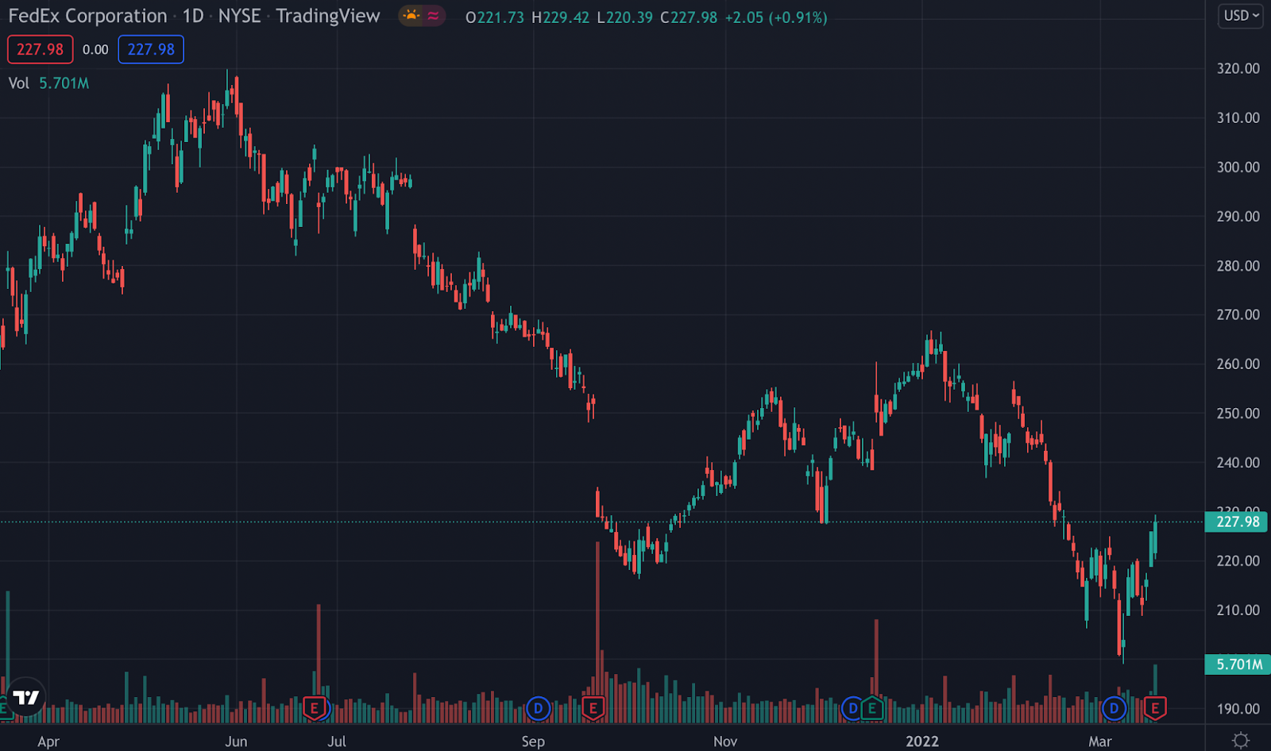Click the change value +2.05 (+0.91%)
The height and width of the screenshot is (751, 1271).
(776, 17)
